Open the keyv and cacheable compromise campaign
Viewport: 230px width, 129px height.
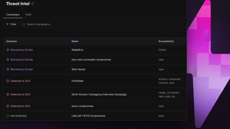pos(91,60)
